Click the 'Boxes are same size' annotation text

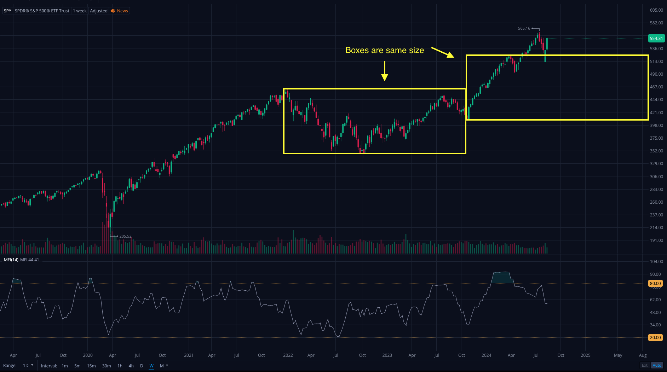[384, 50]
